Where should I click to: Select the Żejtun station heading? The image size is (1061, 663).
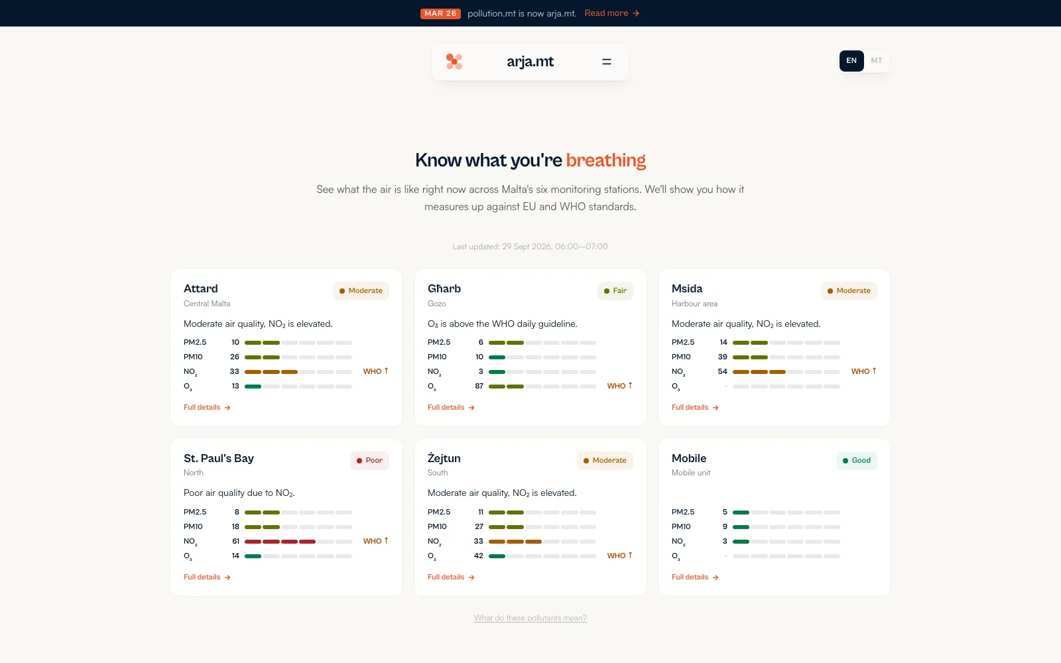(444, 458)
